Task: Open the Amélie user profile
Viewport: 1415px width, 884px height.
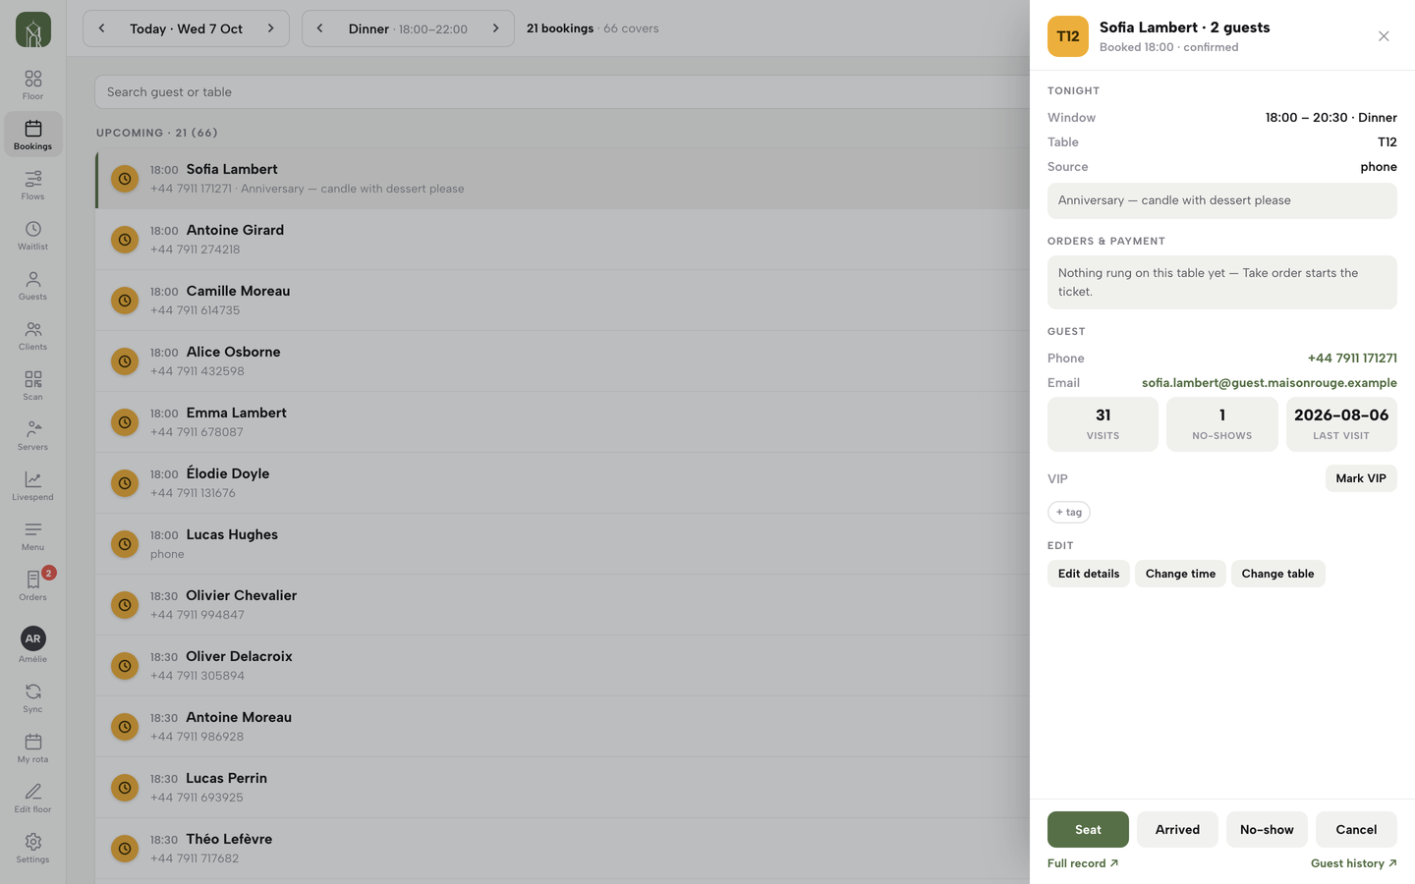Action: 33,644
